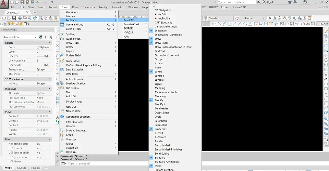Click the Move tool in Modify toolbar
Image resolution: width=329 pixels, height=171 pixels.
(x=326, y=55)
